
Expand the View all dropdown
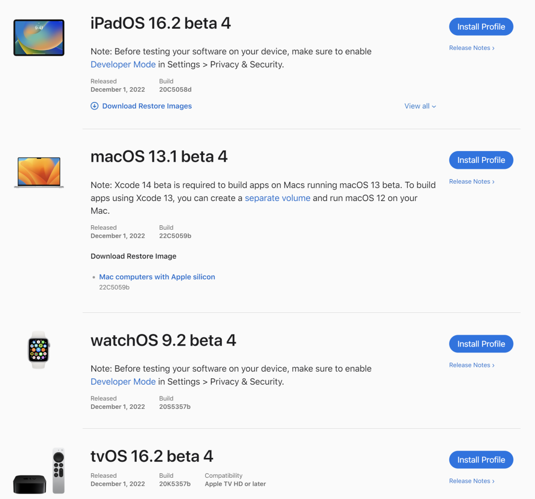[420, 106]
